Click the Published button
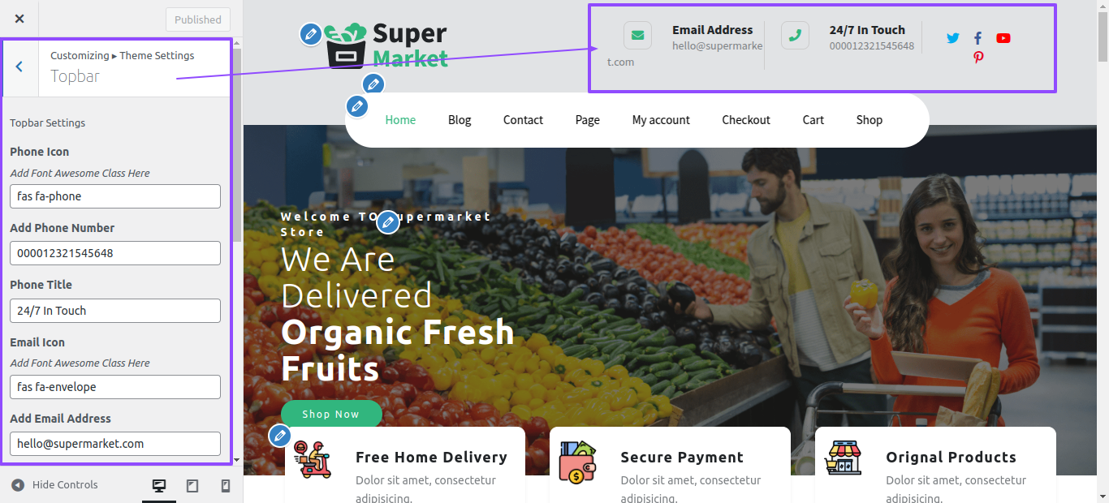Image resolution: width=1109 pixels, height=503 pixels. (198, 19)
